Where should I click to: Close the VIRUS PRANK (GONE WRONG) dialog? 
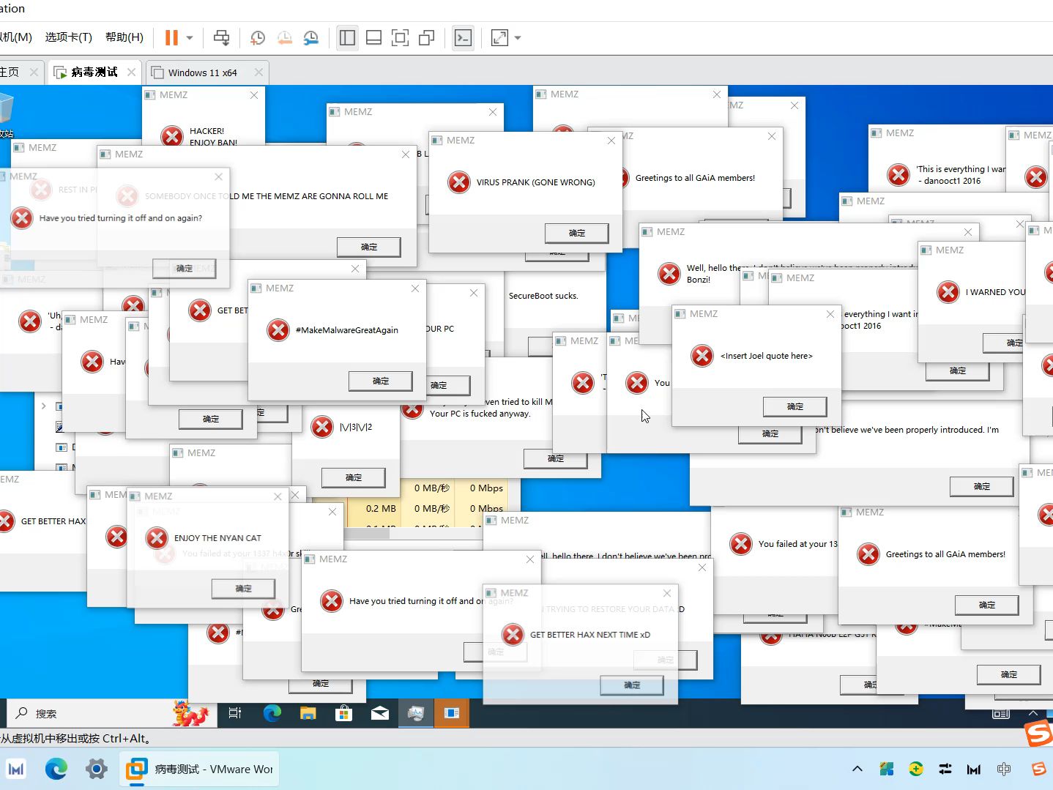point(611,141)
